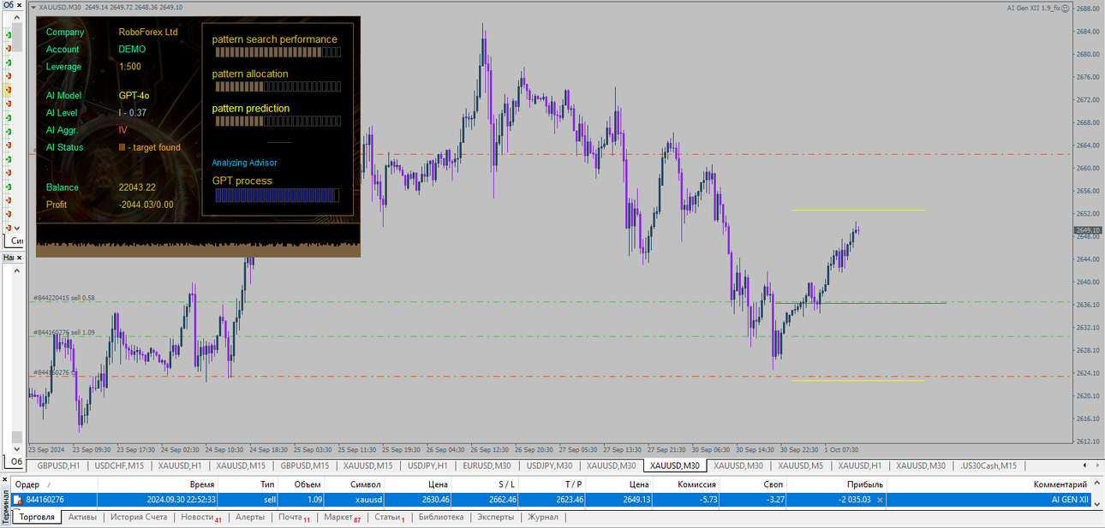
Task: Switch to EURUSD,M30 chart tab
Action: pos(487,466)
